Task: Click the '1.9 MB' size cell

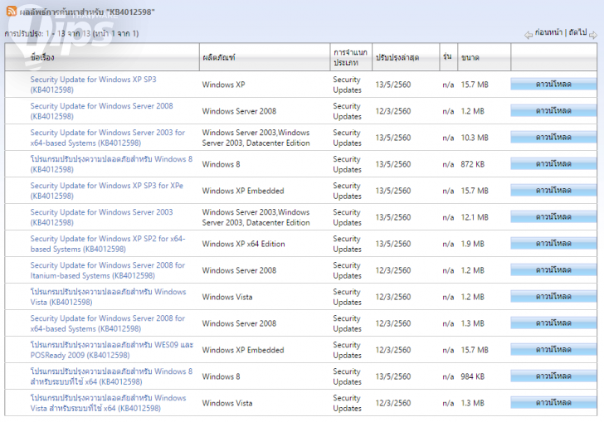Action: click(x=473, y=244)
